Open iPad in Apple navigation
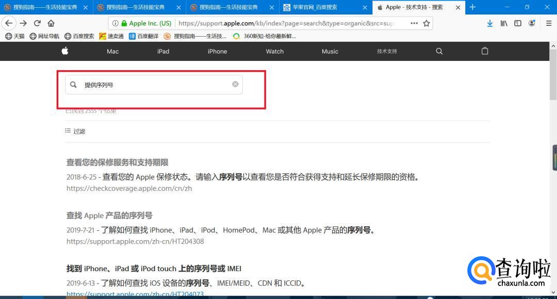Viewport: 557px width, 299px height. 163,51
